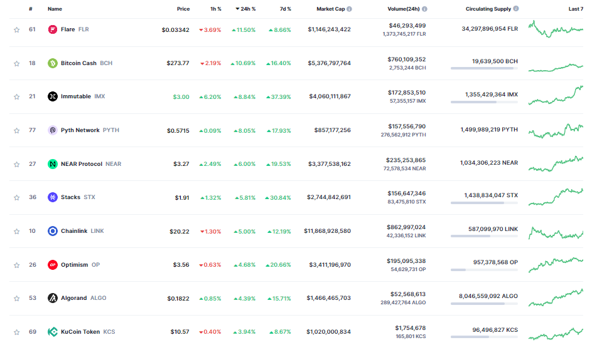Sort by the Market Cap header text
This screenshot has height=345, width=597.
point(330,9)
